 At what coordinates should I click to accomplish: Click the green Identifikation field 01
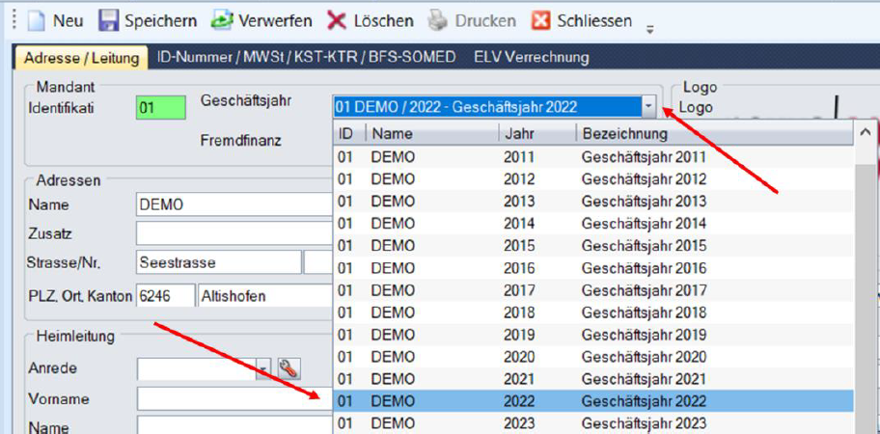(x=161, y=107)
